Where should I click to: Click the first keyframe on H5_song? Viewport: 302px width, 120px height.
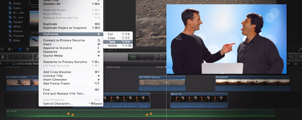[68, 114]
